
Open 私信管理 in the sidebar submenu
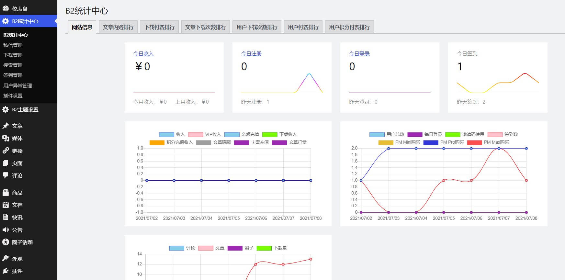pyautogui.click(x=13, y=45)
